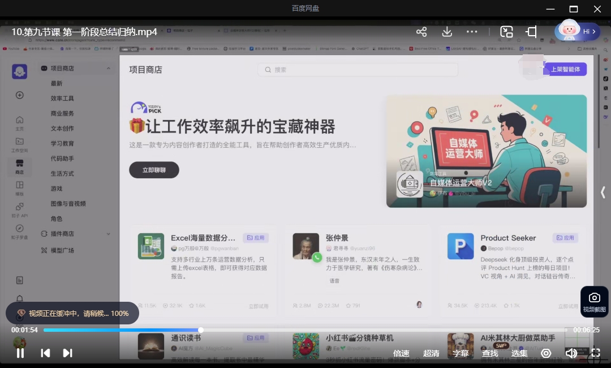Skip to the next video
The image size is (611, 368).
click(x=67, y=353)
